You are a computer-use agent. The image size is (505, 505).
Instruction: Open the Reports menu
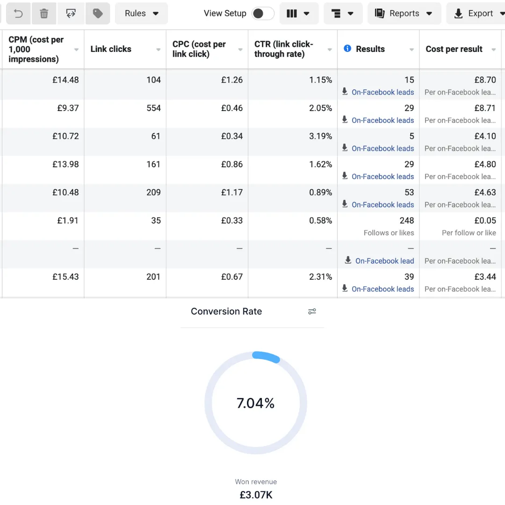(404, 14)
